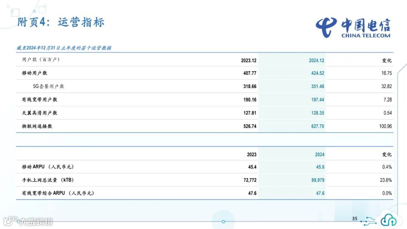
Task: Click the value 318.66
Action: point(250,86)
